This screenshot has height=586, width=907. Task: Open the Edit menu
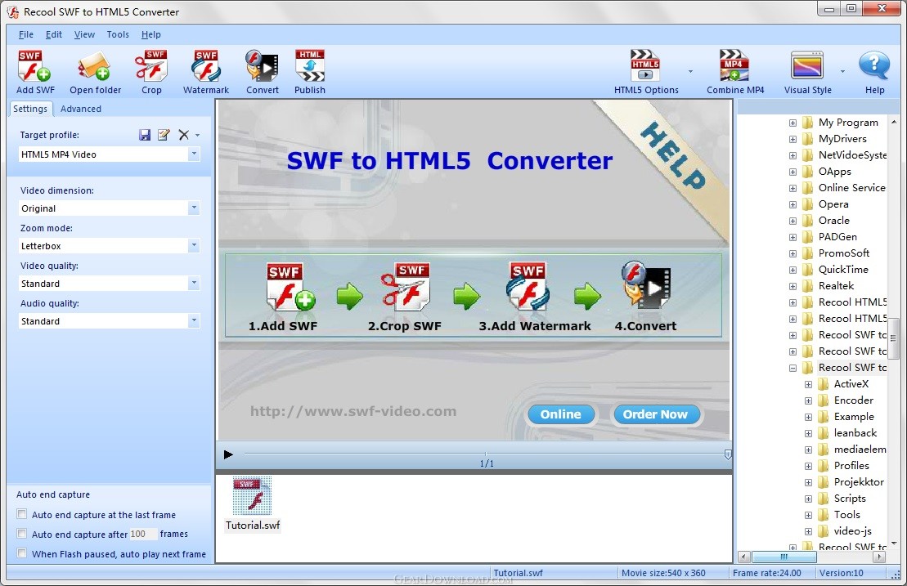(54, 34)
